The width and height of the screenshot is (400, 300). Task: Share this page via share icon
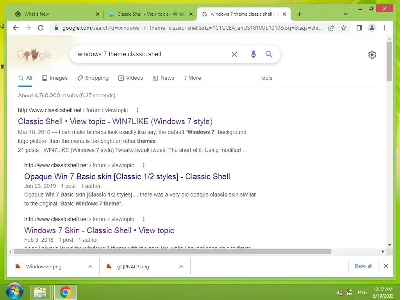click(x=331, y=28)
